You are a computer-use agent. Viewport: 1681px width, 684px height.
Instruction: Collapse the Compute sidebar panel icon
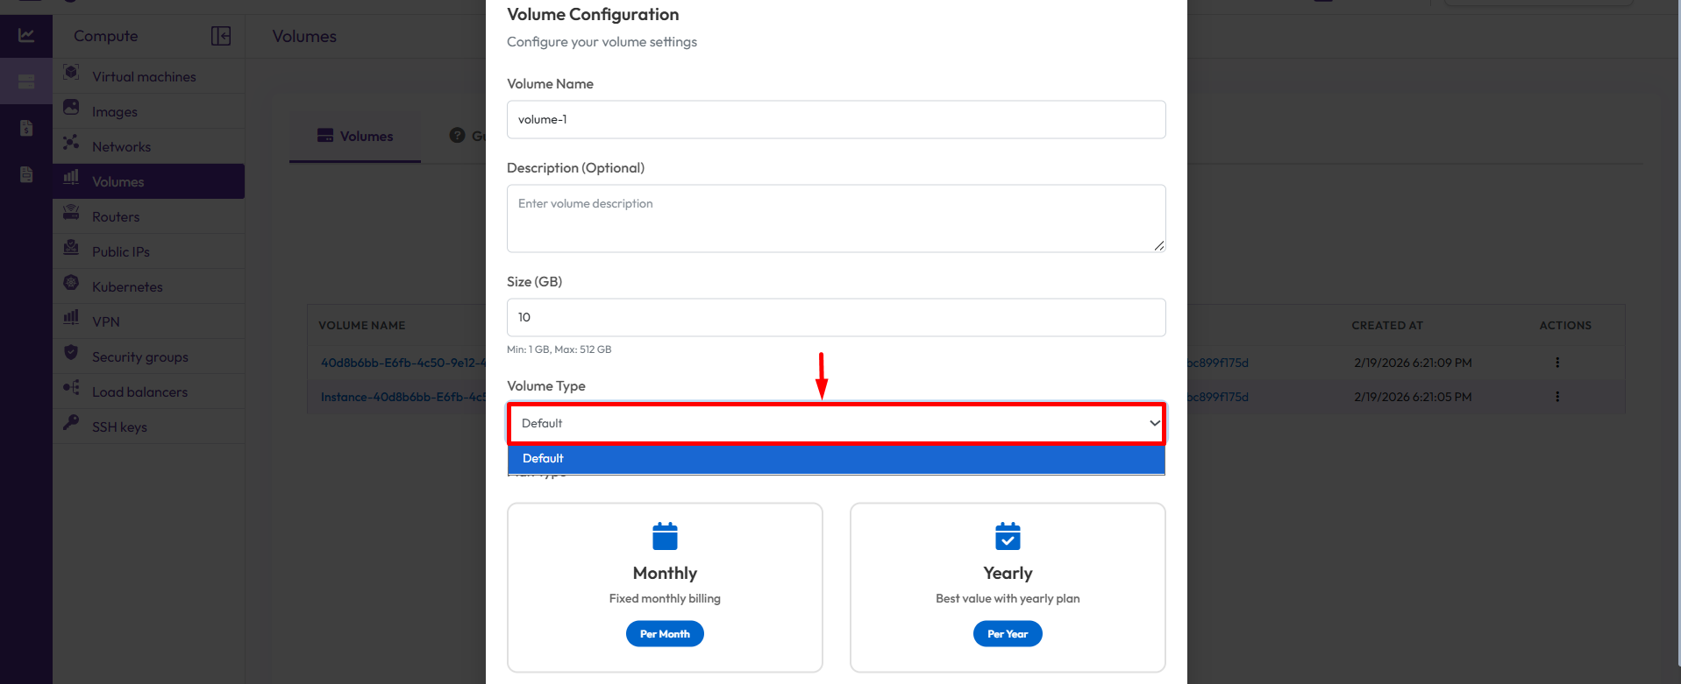(x=221, y=36)
